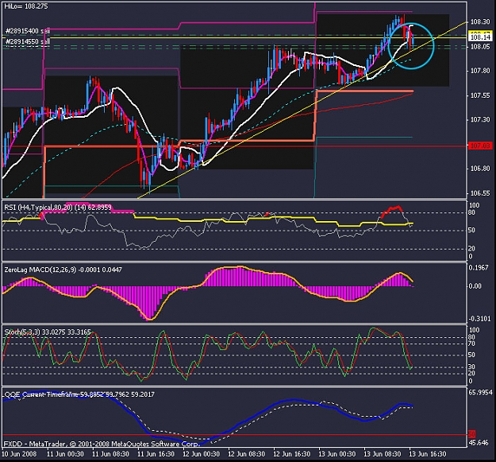496x462 pixels.
Task: Click the 11 Jun 16:30 time axis label
Action: (156, 454)
